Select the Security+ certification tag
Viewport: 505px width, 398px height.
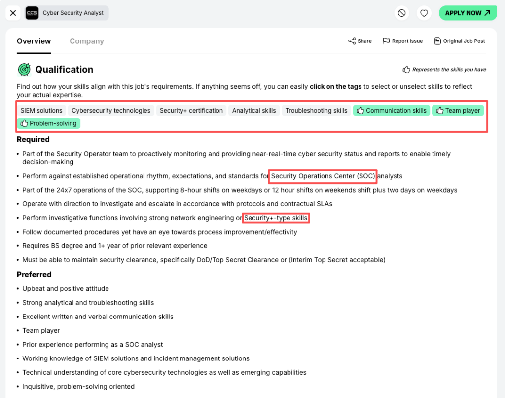(191, 110)
